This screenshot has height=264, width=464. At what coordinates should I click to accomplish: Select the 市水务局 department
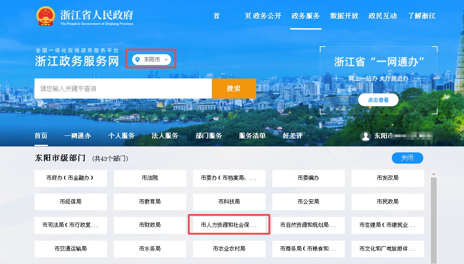coord(150,249)
